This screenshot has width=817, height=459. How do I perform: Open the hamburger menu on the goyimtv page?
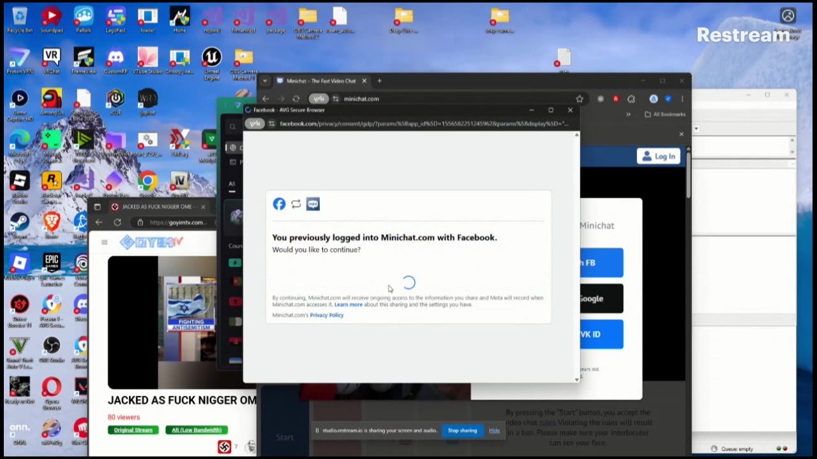[105, 242]
